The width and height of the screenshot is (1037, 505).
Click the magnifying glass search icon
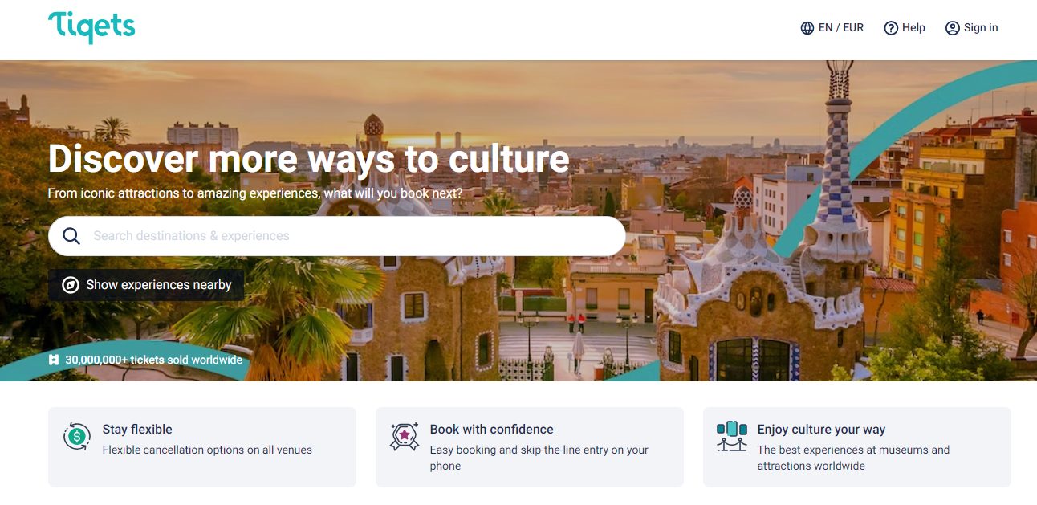click(71, 236)
